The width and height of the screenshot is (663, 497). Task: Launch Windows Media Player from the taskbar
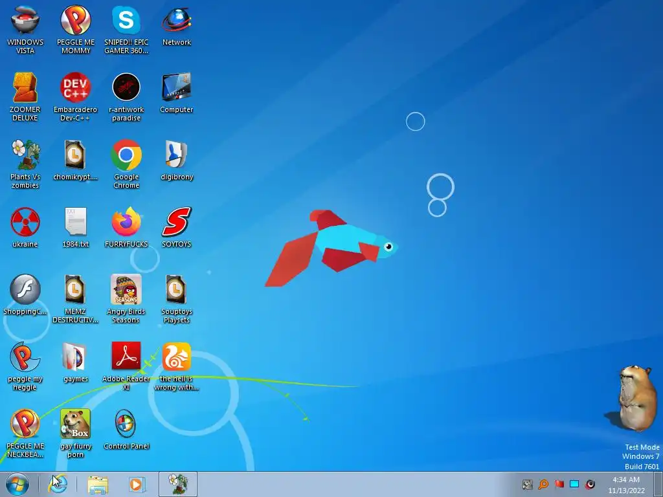[137, 484]
